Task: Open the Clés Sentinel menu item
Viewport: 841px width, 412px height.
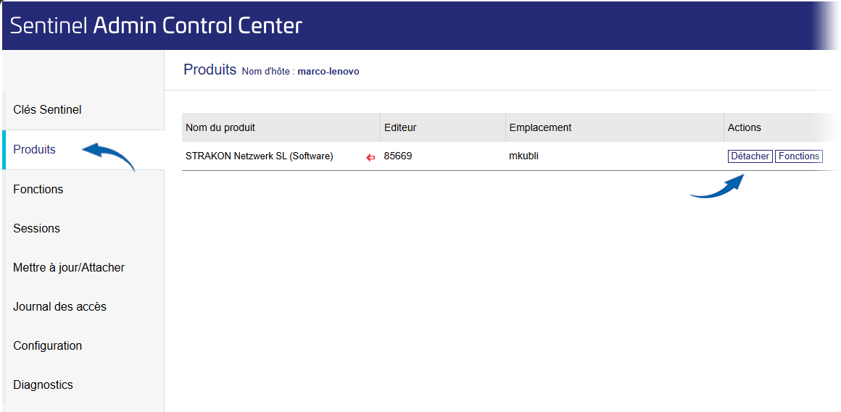Action: click(83, 110)
